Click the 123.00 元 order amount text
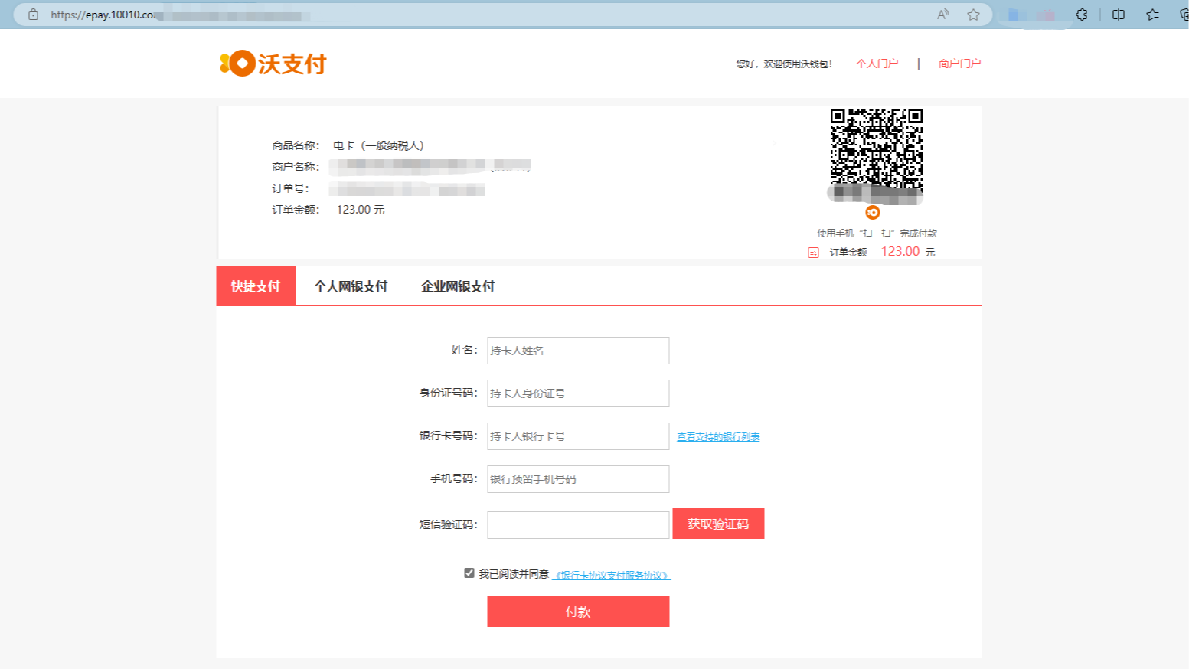 (x=361, y=210)
